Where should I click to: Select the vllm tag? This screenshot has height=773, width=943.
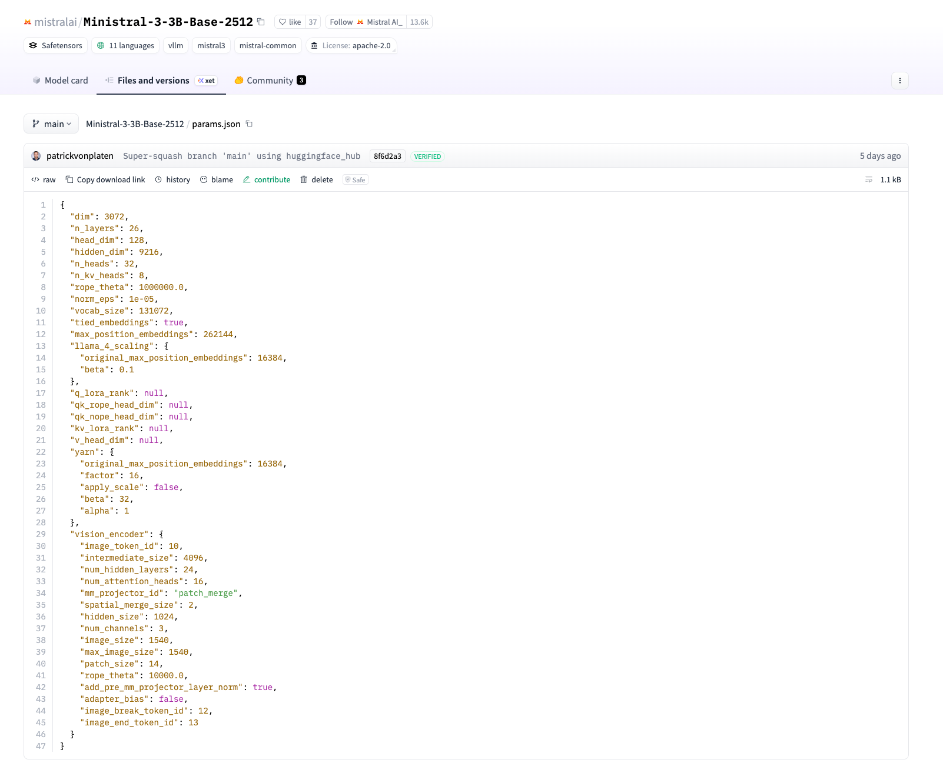coord(175,45)
